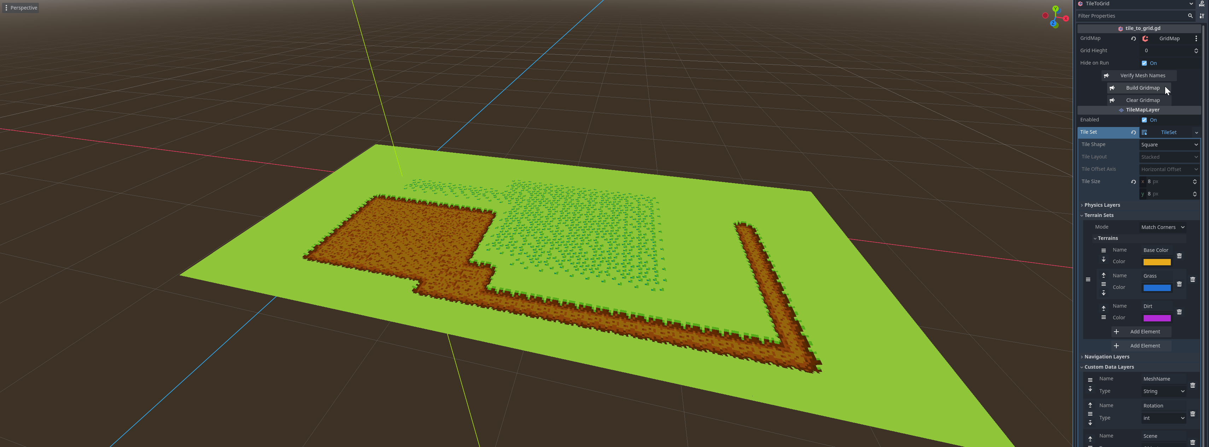The width and height of the screenshot is (1209, 447).
Task: Delete the Dirt terrain
Action: click(x=1179, y=312)
